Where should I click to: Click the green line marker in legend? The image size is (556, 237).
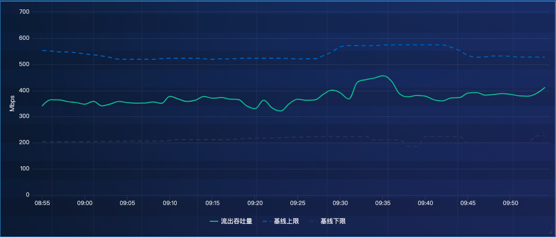(213, 221)
